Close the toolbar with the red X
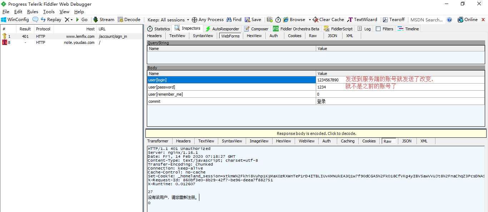The height and width of the screenshot is (212, 488). pos(483,20)
